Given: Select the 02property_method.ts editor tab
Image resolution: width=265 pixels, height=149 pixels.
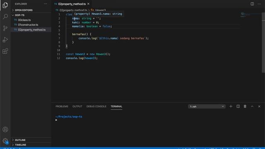Looking at the screenshot, I should (x=72, y=4).
